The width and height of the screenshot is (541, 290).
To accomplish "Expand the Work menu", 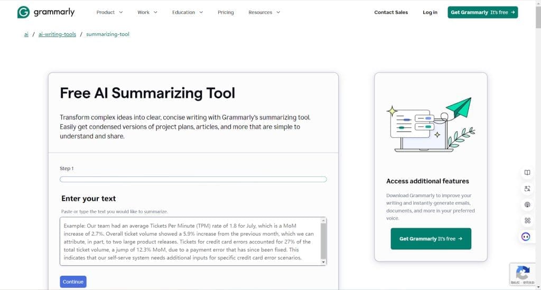I will [147, 12].
